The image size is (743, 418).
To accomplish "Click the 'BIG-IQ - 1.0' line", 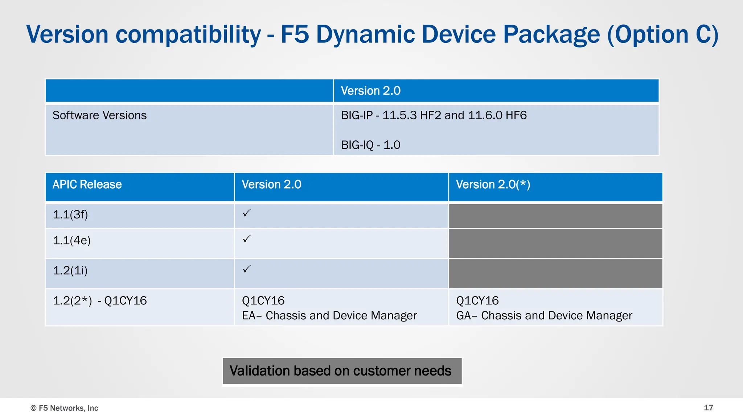I will tap(370, 145).
